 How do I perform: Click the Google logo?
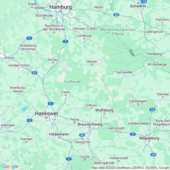10,166
